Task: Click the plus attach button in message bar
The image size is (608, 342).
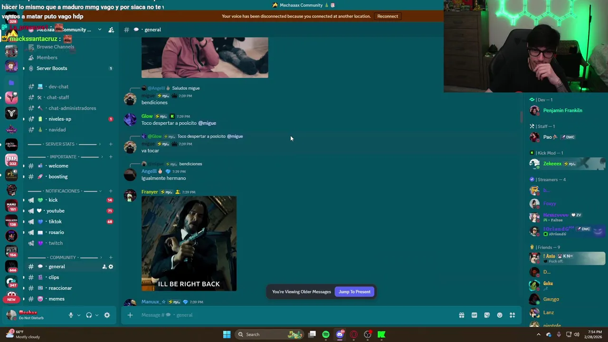Action: pos(130,315)
